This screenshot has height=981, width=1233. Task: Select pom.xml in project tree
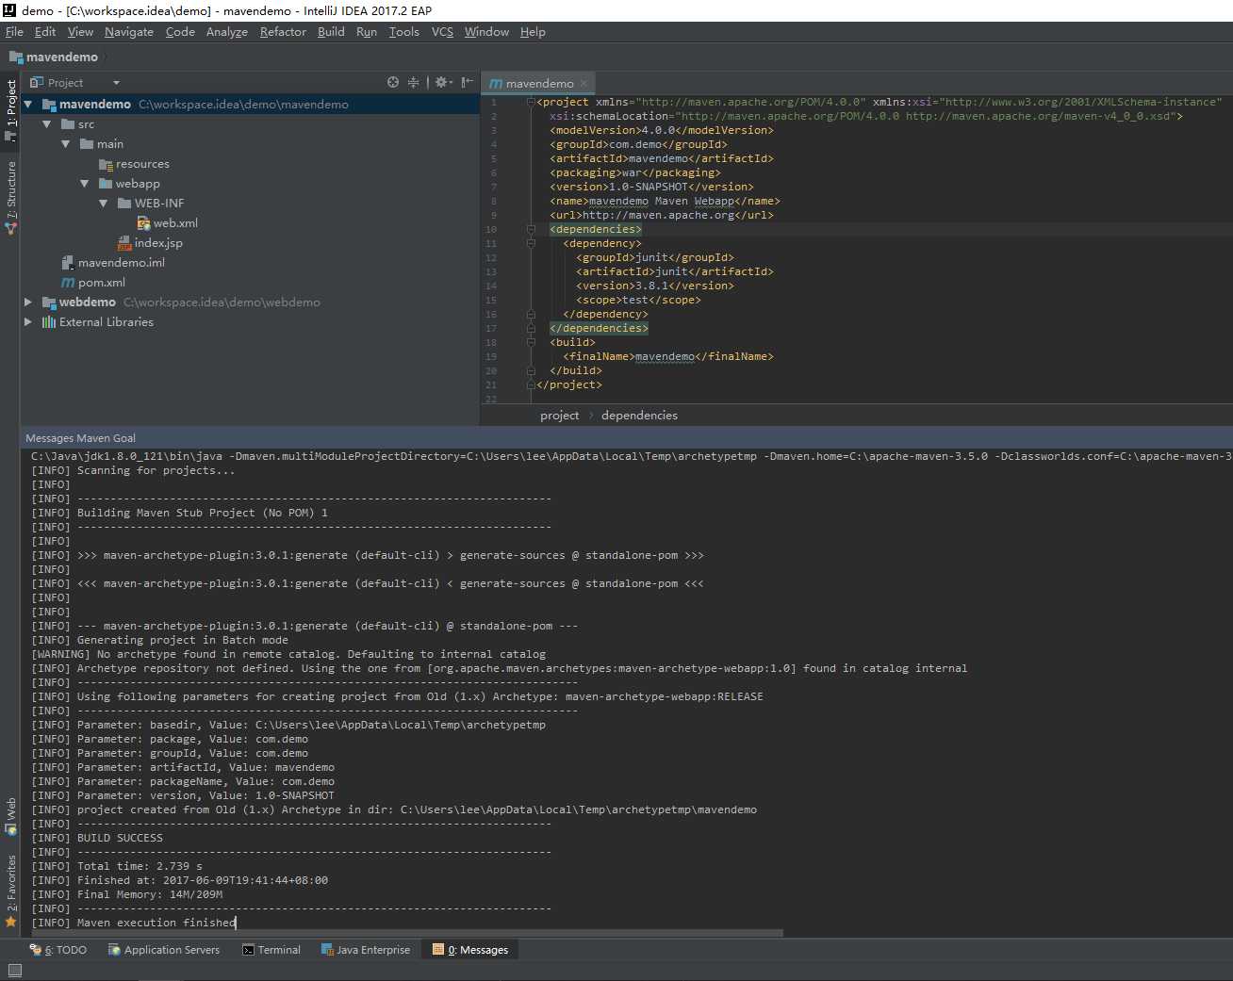pos(92,283)
